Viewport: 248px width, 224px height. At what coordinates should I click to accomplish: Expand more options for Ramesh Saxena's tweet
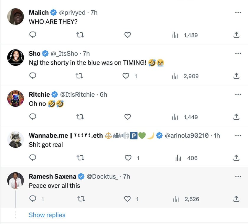[x=238, y=177]
